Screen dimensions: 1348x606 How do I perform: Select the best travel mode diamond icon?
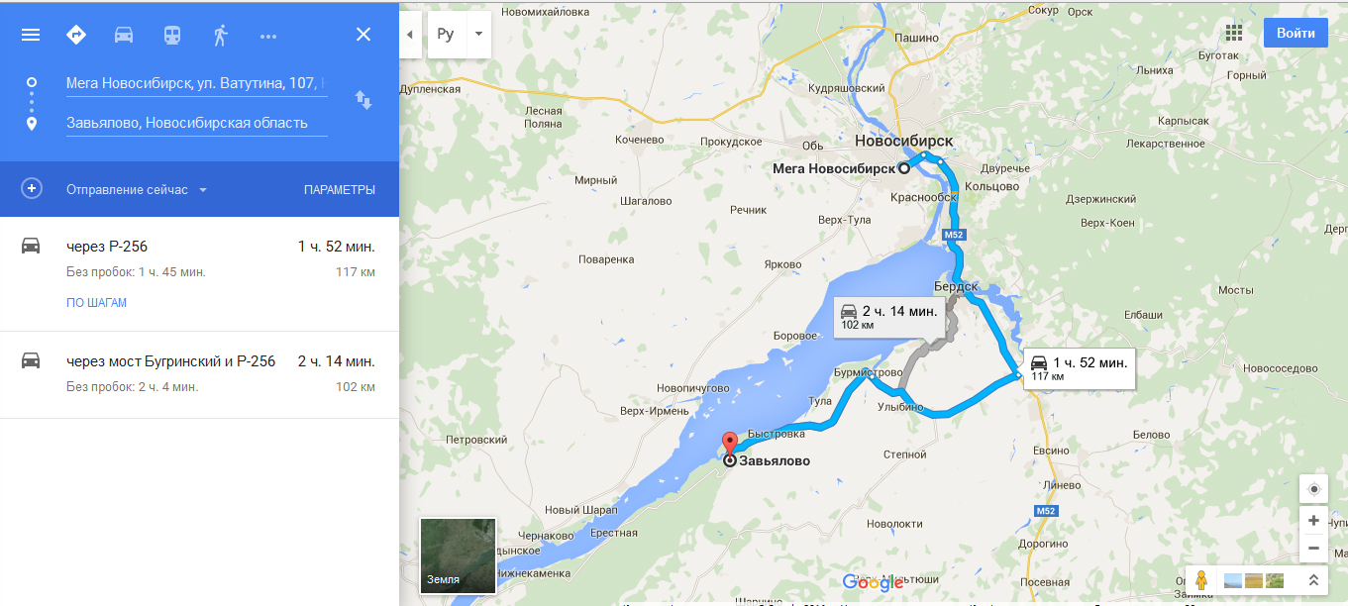76,35
